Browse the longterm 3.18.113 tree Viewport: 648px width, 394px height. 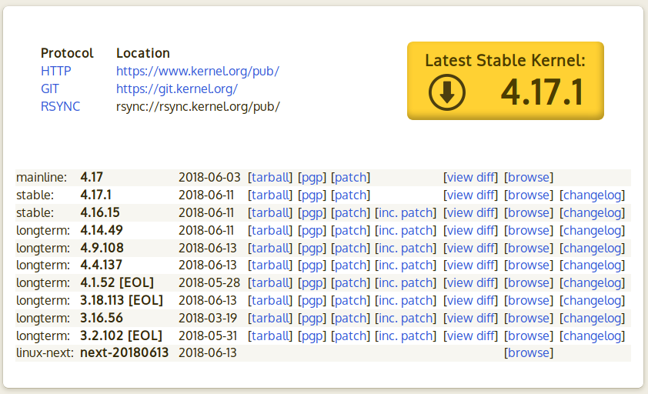point(529,301)
